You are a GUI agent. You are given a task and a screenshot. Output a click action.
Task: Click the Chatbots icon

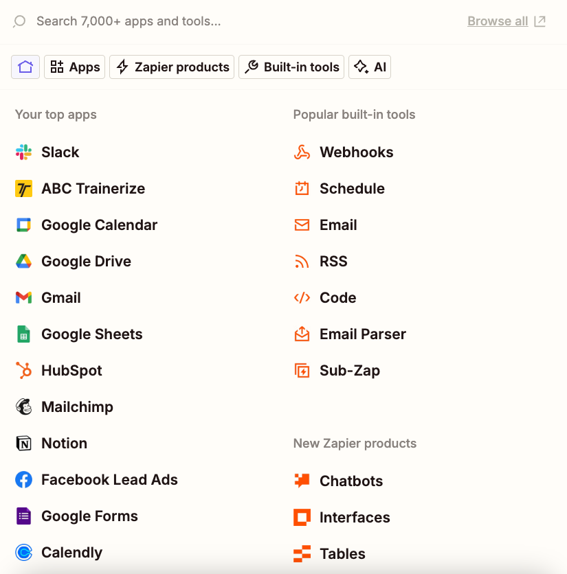302,481
